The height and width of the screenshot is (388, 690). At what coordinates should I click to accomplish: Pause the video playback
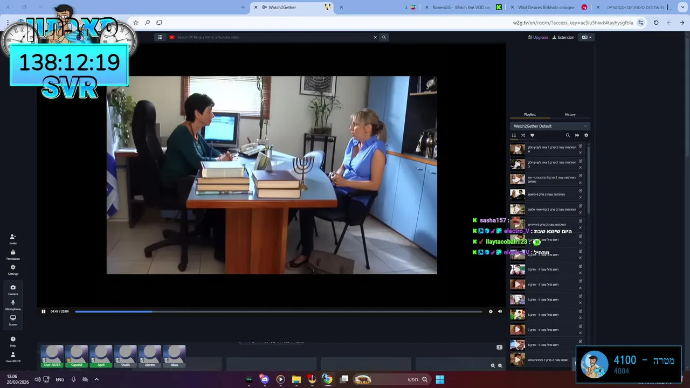point(44,311)
